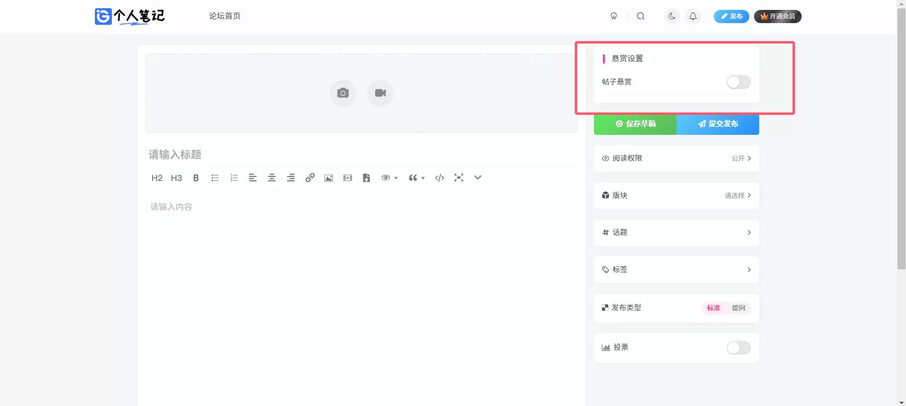906x406 pixels.
Task: Switch to dark mode with moon icon
Action: pos(672,16)
